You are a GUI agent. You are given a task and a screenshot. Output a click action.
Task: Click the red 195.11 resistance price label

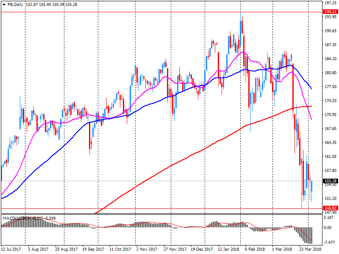coord(331,12)
